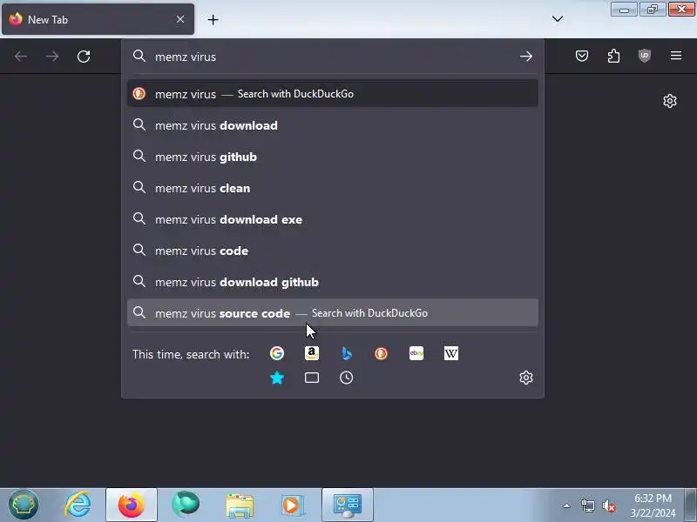Search bookmarks using the star icon
The width and height of the screenshot is (697, 522).
277,378
